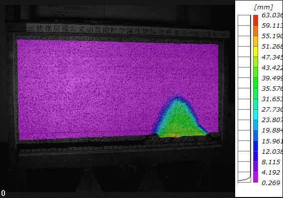Click the 8.115 legend value
This screenshot has height=198, width=283.
[271, 162]
